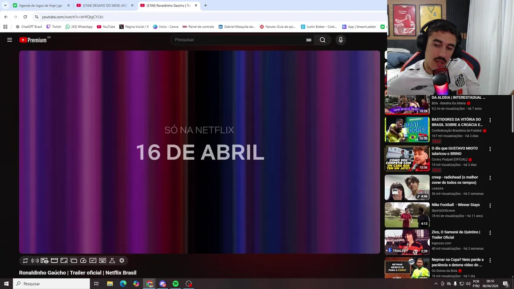Open Microsoft Edge from the taskbar
This screenshot has width=514, height=289.
pos(123,284)
